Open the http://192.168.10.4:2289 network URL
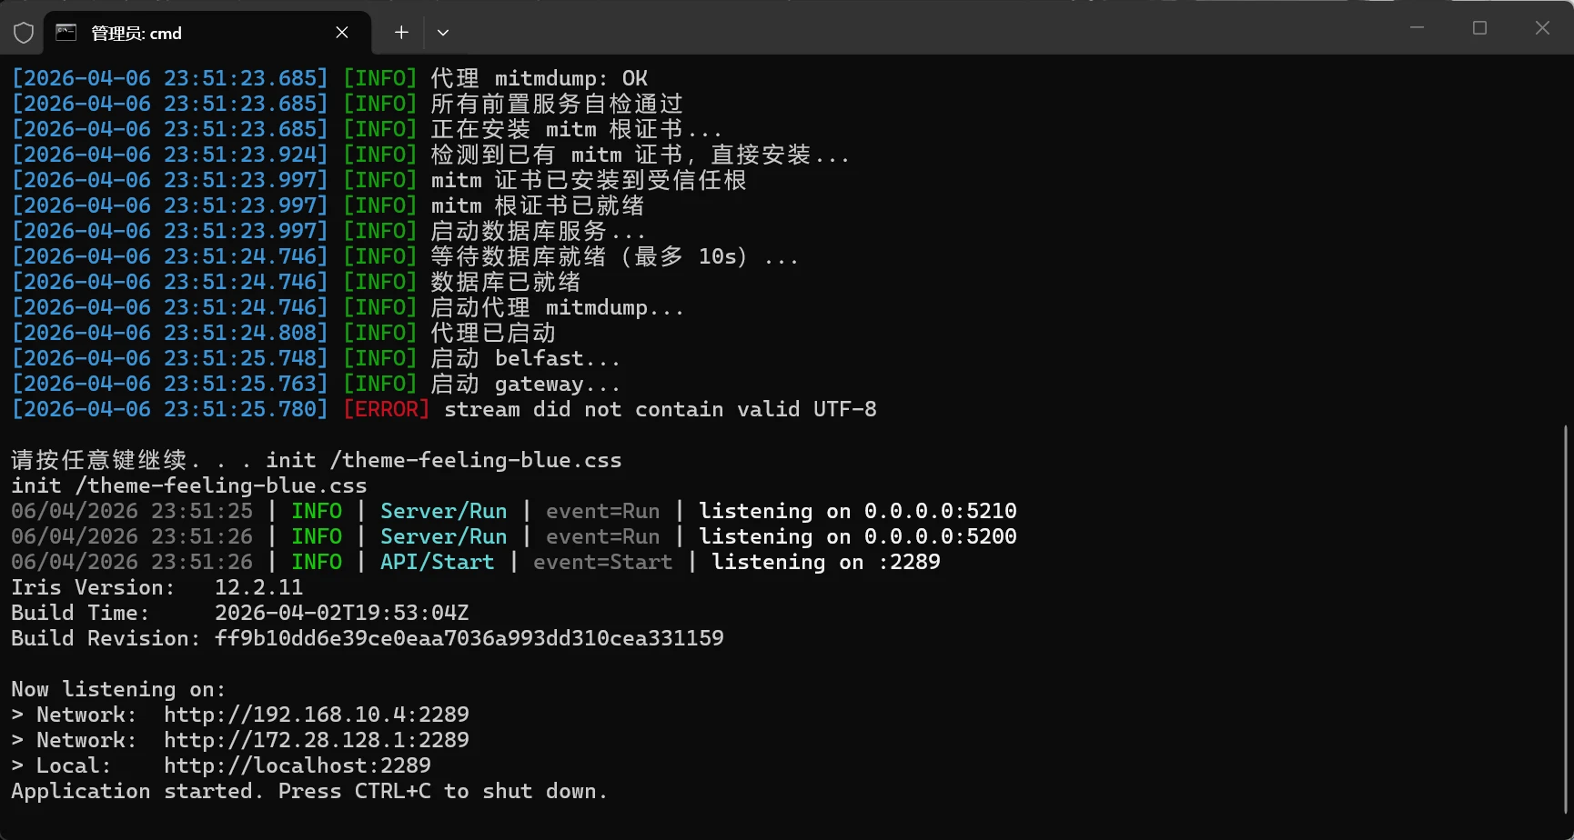Screen dimensions: 1574x840 click(x=316, y=715)
